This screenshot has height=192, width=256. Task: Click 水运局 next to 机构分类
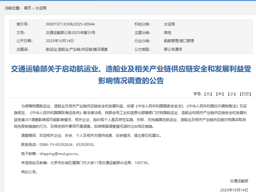(x=169, y=24)
